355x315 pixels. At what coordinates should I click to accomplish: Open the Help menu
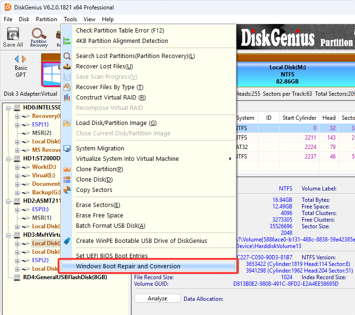point(108,19)
